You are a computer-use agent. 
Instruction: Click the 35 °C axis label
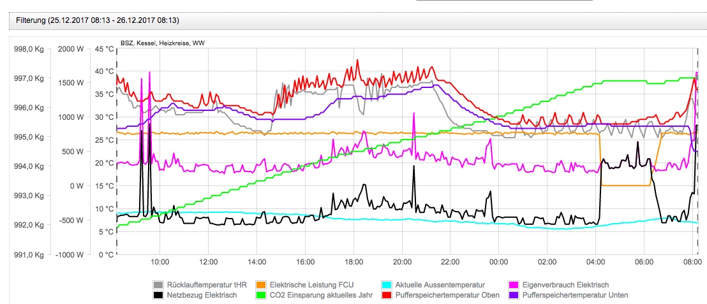(104, 94)
